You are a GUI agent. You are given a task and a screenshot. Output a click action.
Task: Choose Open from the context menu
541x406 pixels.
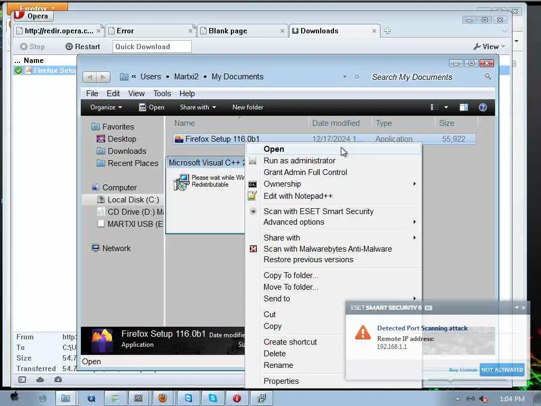[x=333, y=149]
